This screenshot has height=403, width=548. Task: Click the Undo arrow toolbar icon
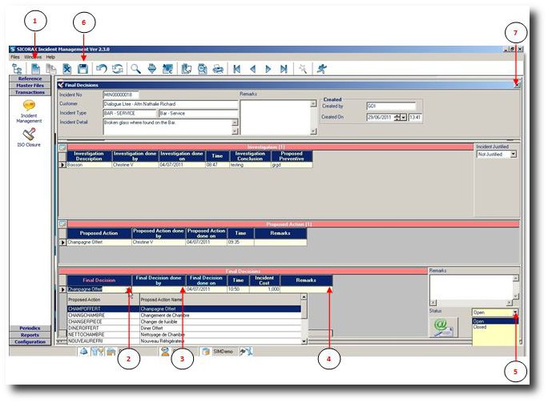102,69
